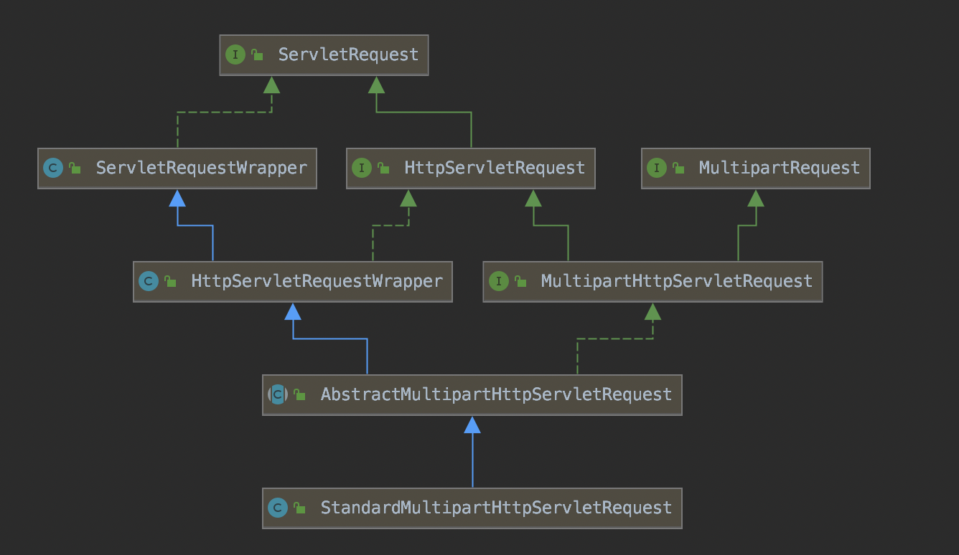The width and height of the screenshot is (959, 555).
Task: Click the interface icon on ServletRequest node
Action: 235,54
